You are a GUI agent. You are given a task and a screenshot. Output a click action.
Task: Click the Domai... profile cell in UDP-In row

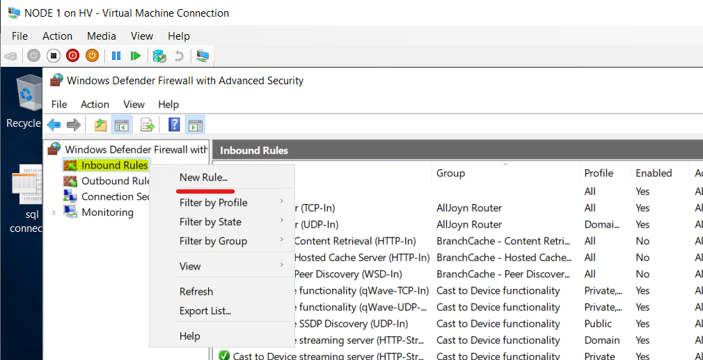[x=603, y=225]
